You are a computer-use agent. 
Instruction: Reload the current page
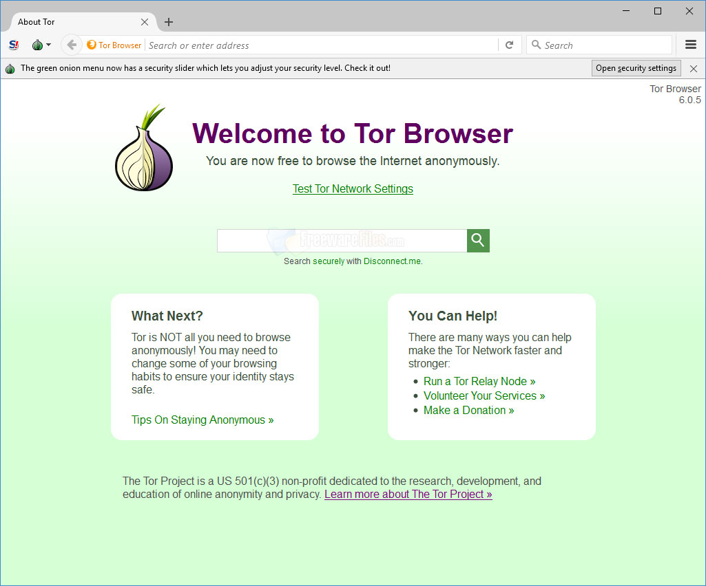(509, 45)
